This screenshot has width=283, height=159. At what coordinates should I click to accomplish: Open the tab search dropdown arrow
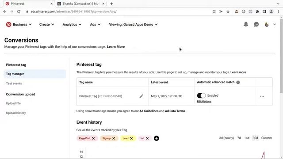tap(278, 4)
